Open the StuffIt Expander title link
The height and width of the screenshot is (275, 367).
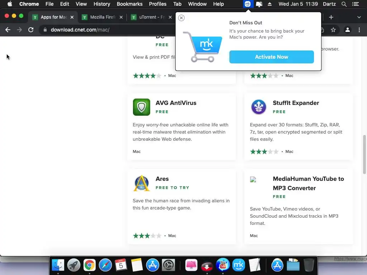296,103
